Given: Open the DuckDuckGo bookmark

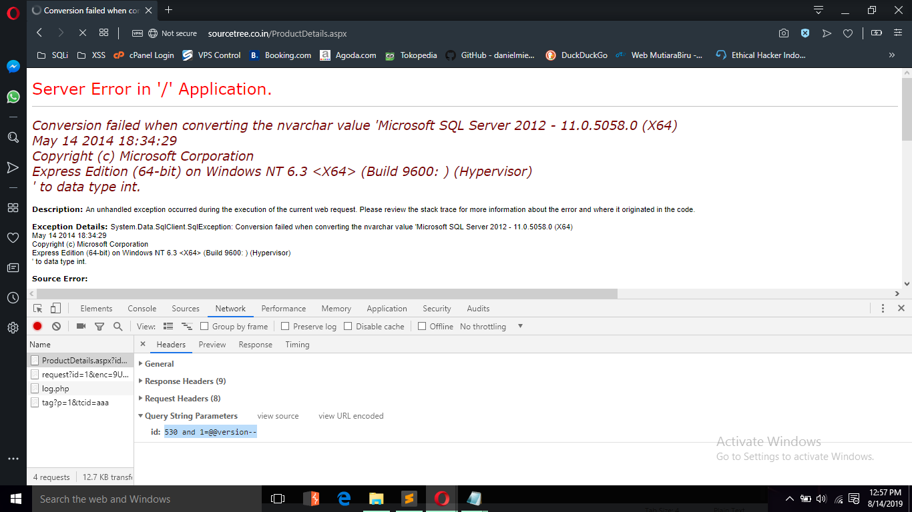Looking at the screenshot, I should pyautogui.click(x=576, y=55).
